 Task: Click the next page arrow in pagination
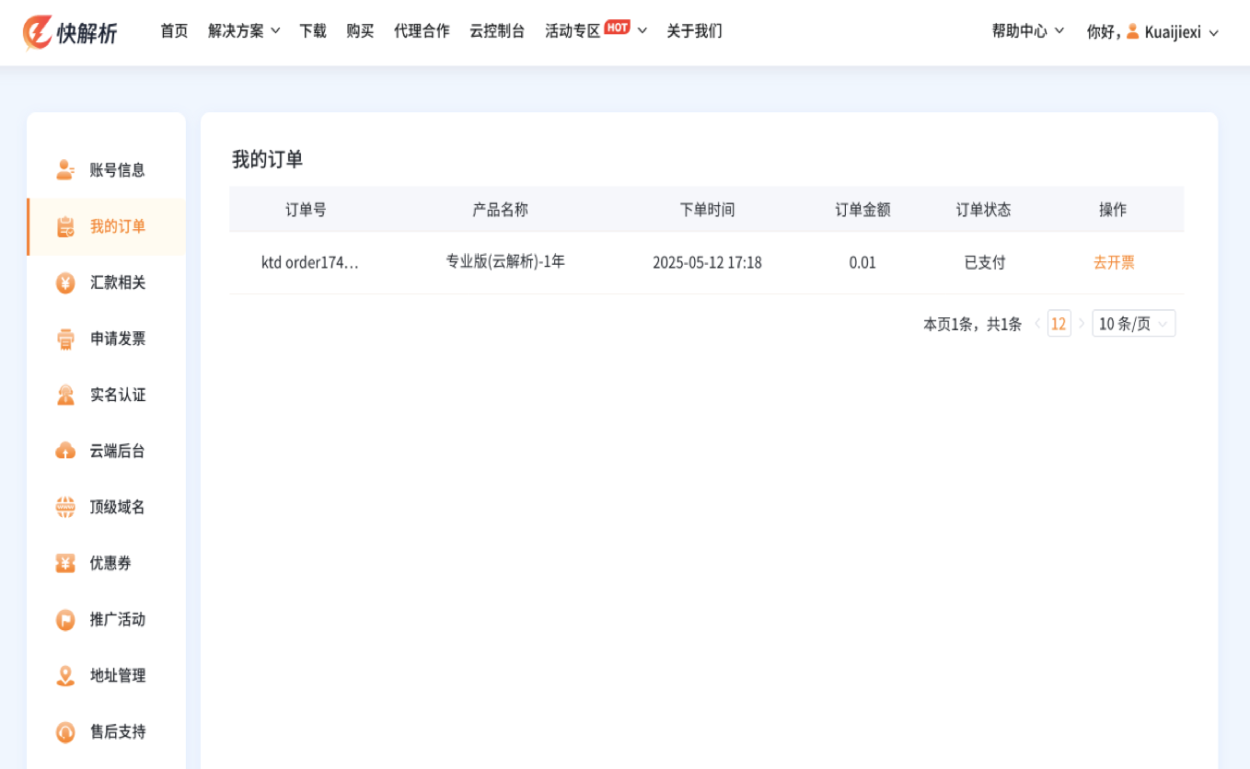click(x=1082, y=324)
